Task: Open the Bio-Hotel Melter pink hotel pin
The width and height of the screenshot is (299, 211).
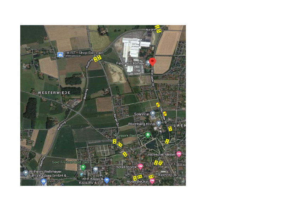Action: [179, 154]
